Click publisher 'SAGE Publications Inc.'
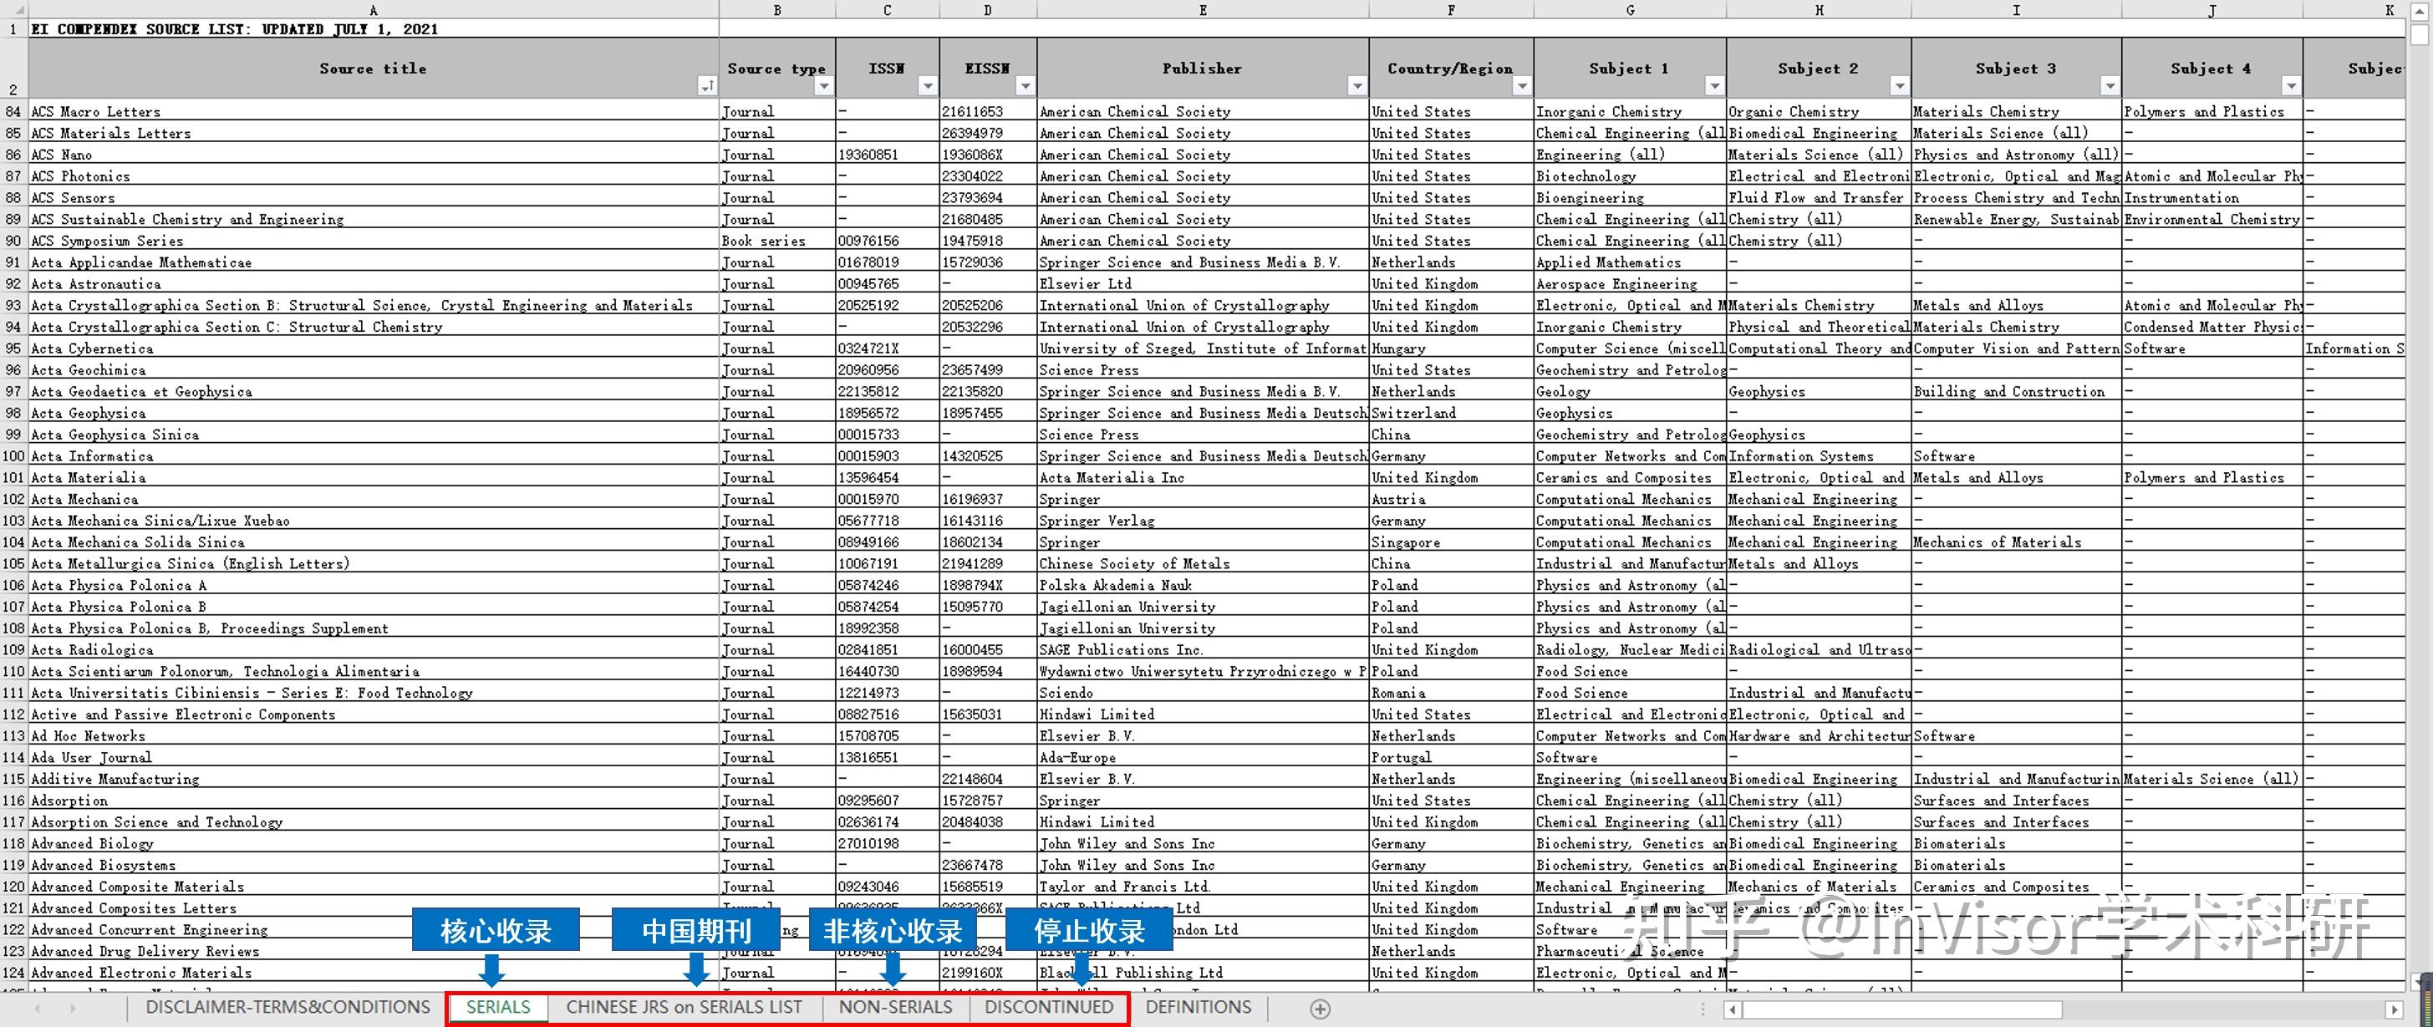 (x=1203, y=649)
